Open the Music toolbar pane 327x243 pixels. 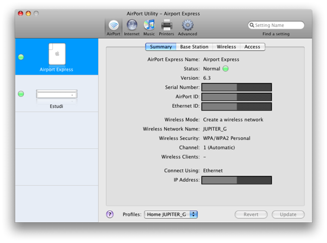tap(149, 27)
